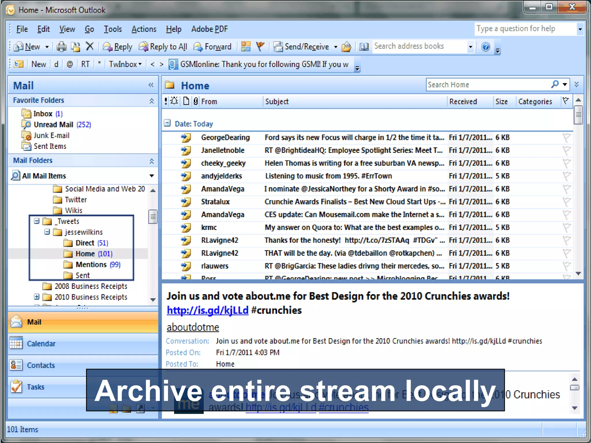Open the Twitter folder
The height and width of the screenshot is (443, 591).
click(x=70, y=200)
